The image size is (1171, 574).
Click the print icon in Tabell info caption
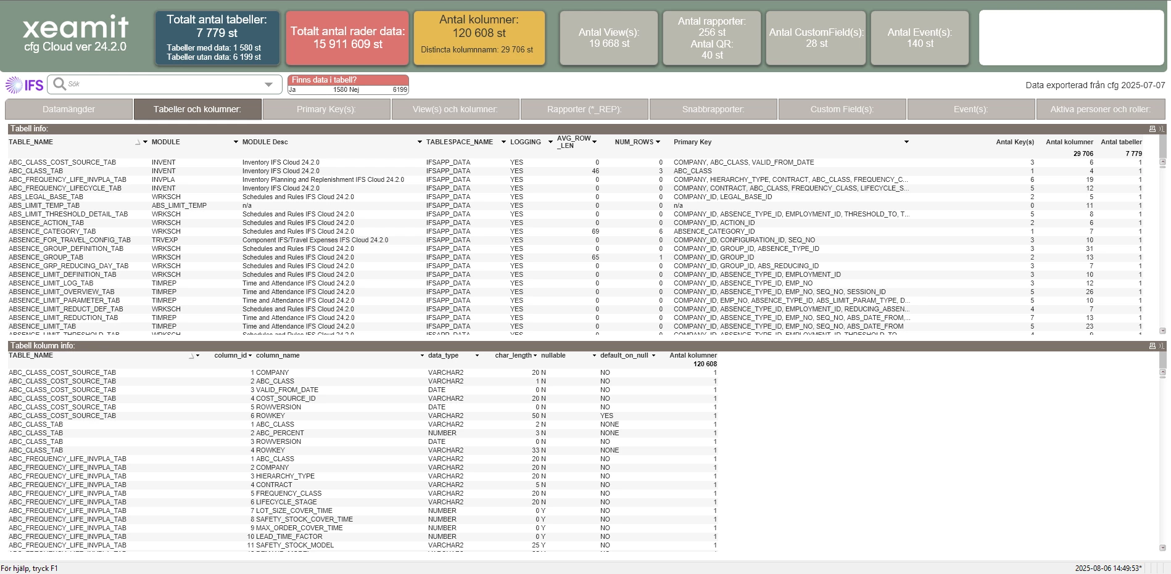point(1152,129)
